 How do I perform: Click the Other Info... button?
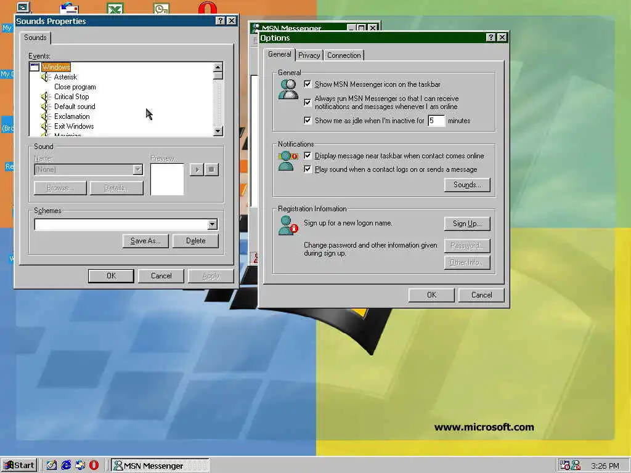click(x=467, y=262)
